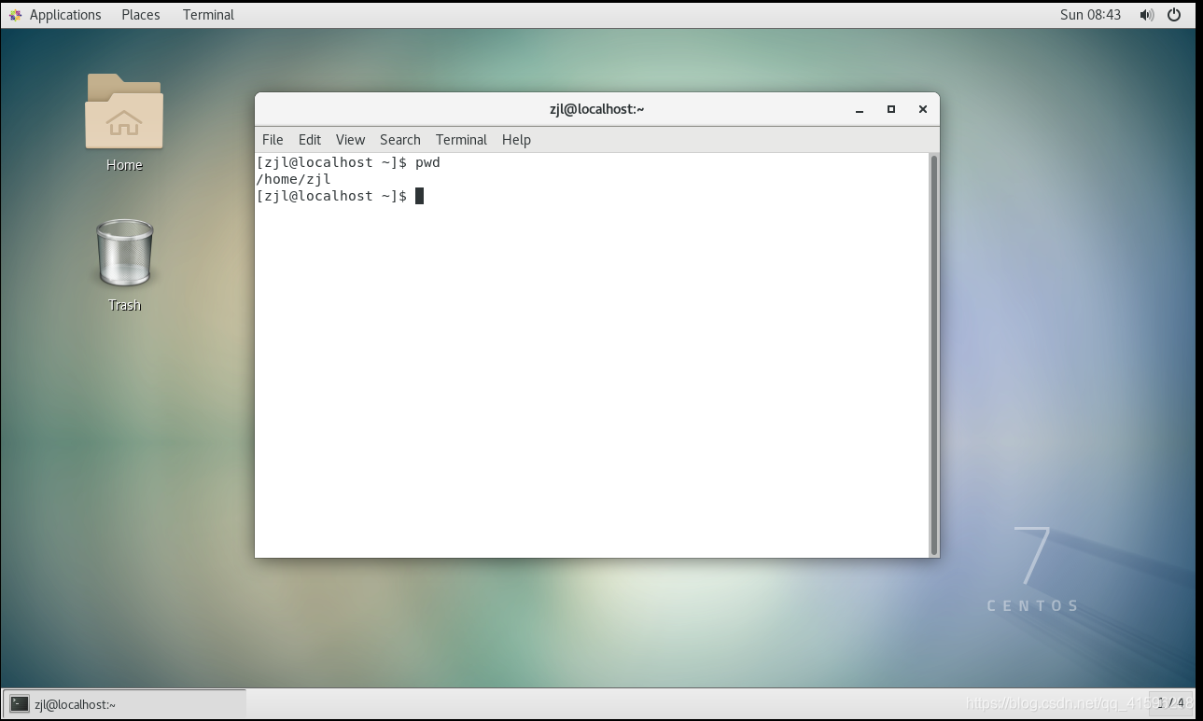Minimize the terminal window
1203x721 pixels.
pyautogui.click(x=860, y=109)
